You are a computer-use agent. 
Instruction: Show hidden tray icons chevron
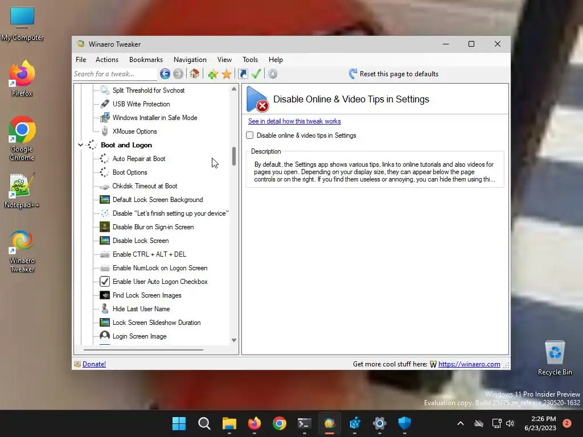pos(460,423)
